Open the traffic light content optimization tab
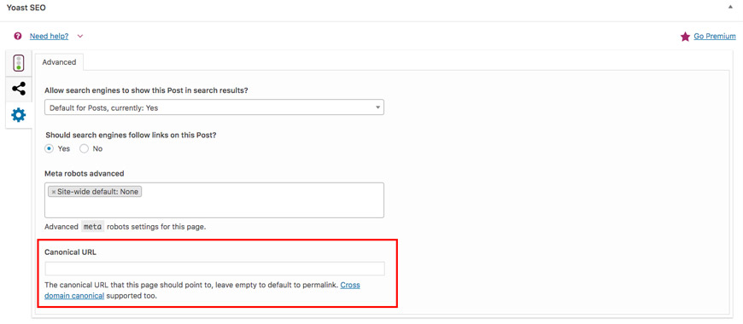The width and height of the screenshot is (743, 324). point(19,62)
